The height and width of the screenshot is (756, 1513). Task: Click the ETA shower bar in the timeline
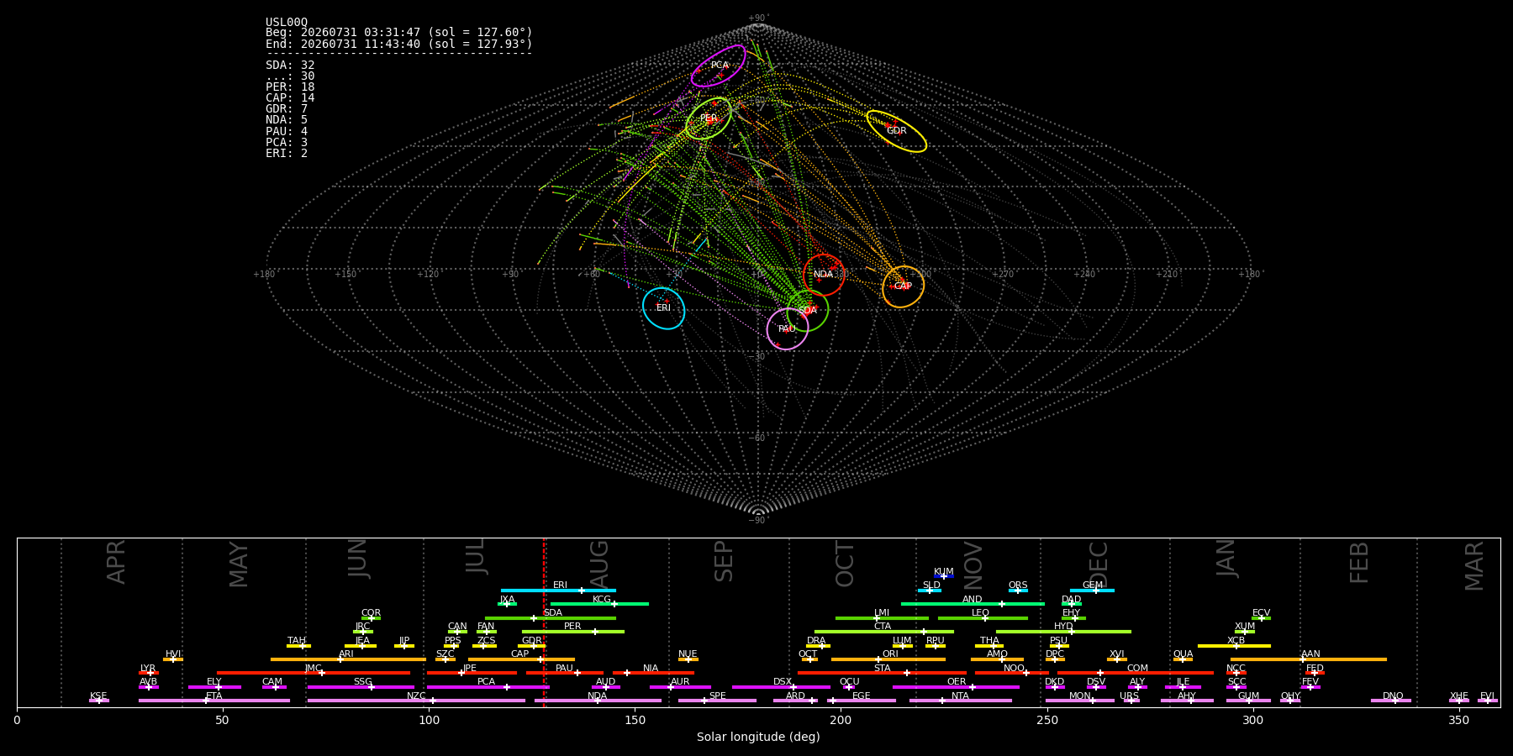214,701
